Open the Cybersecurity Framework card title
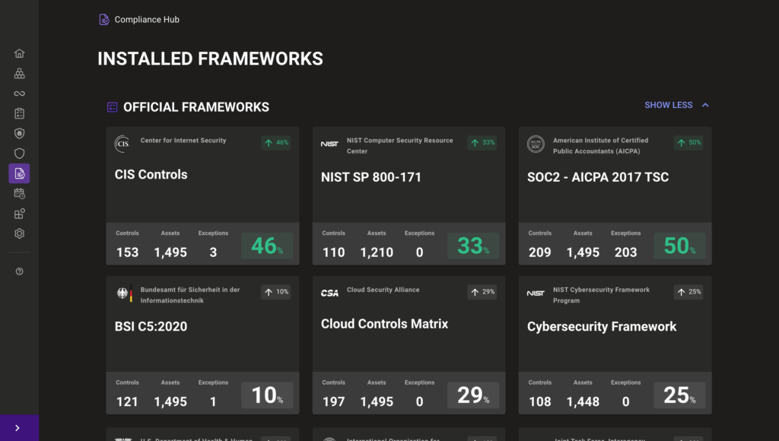 tap(602, 326)
